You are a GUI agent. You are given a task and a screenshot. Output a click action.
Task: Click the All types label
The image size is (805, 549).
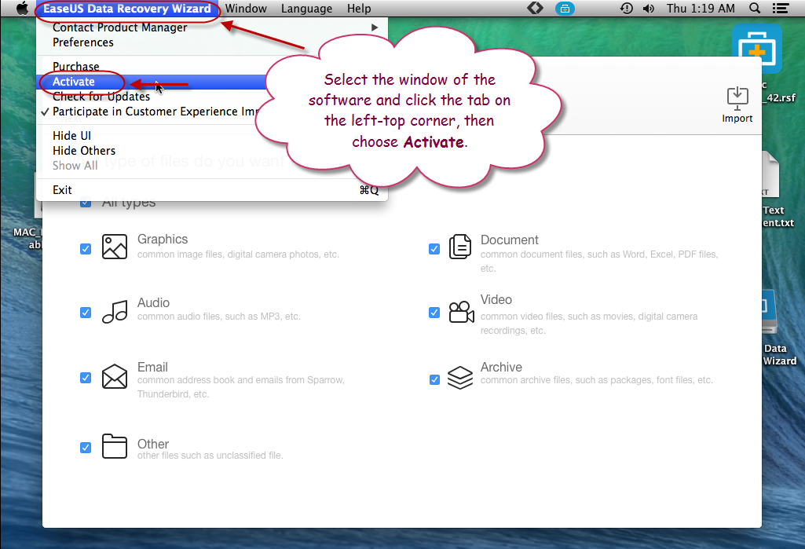(x=129, y=203)
